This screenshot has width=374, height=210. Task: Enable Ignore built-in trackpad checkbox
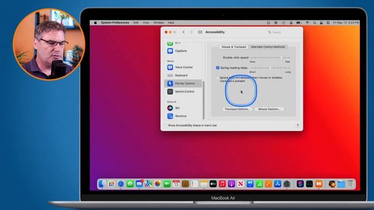[x=217, y=78]
